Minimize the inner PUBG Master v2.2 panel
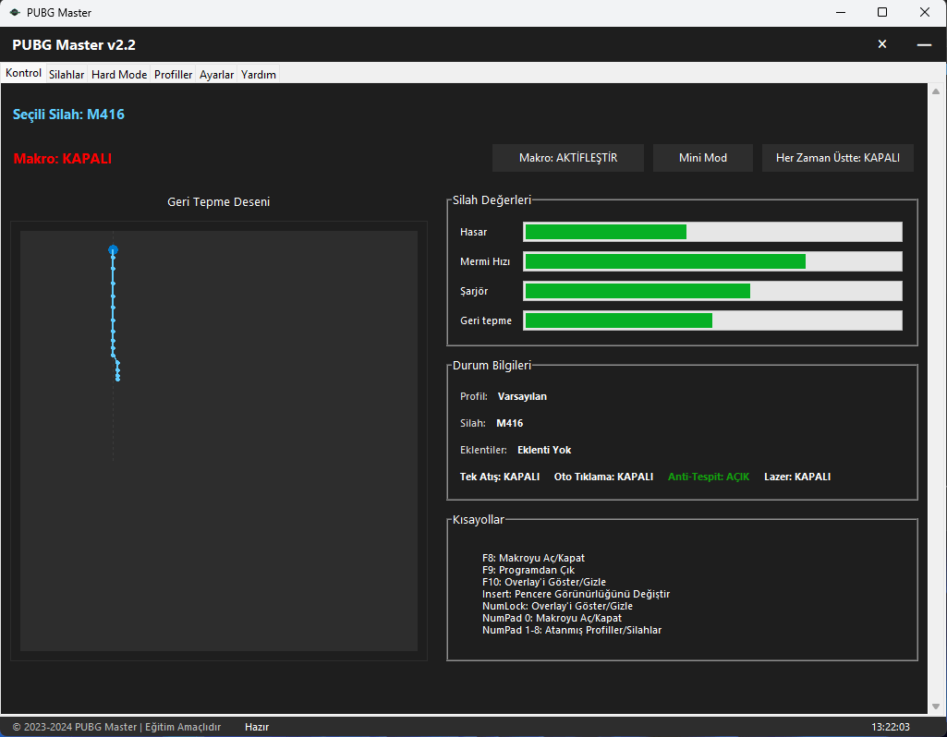This screenshot has width=947, height=737. (924, 44)
